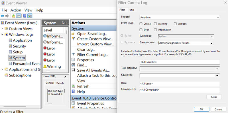Viewport: 228px width, 113px height.
Task: Open the Help menu
Action: tap(39, 10)
